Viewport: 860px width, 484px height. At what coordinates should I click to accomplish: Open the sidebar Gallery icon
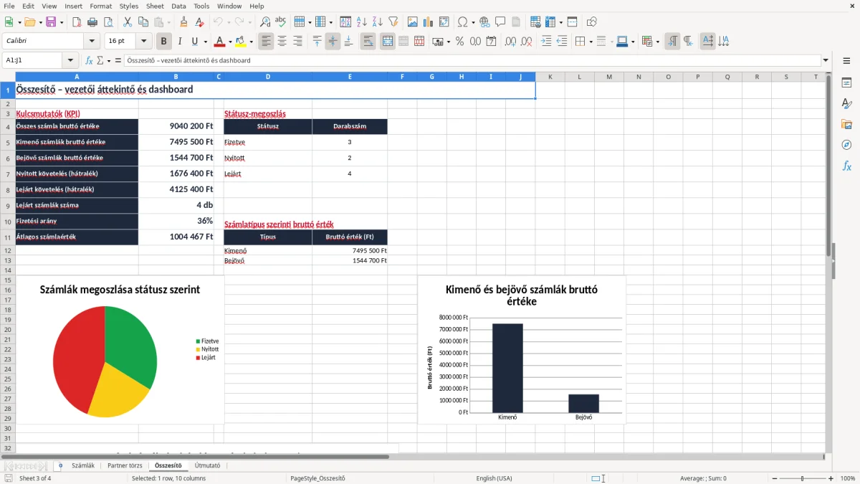(x=846, y=124)
